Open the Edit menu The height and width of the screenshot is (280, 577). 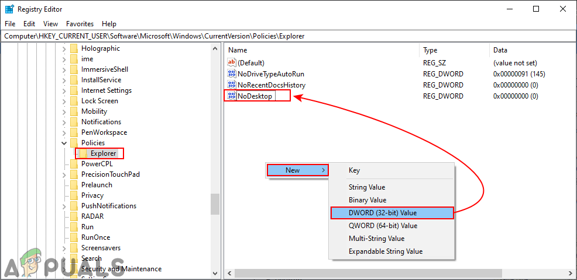(29, 24)
